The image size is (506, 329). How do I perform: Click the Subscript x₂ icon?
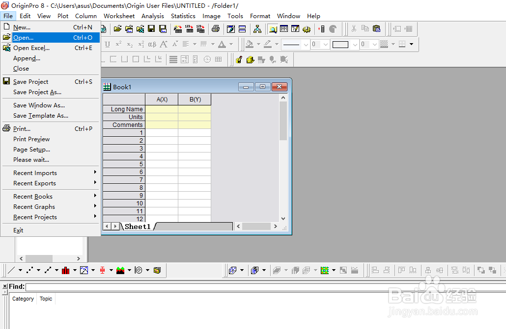click(x=130, y=44)
